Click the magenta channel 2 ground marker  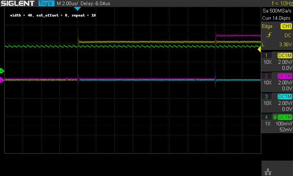(x=2, y=80)
